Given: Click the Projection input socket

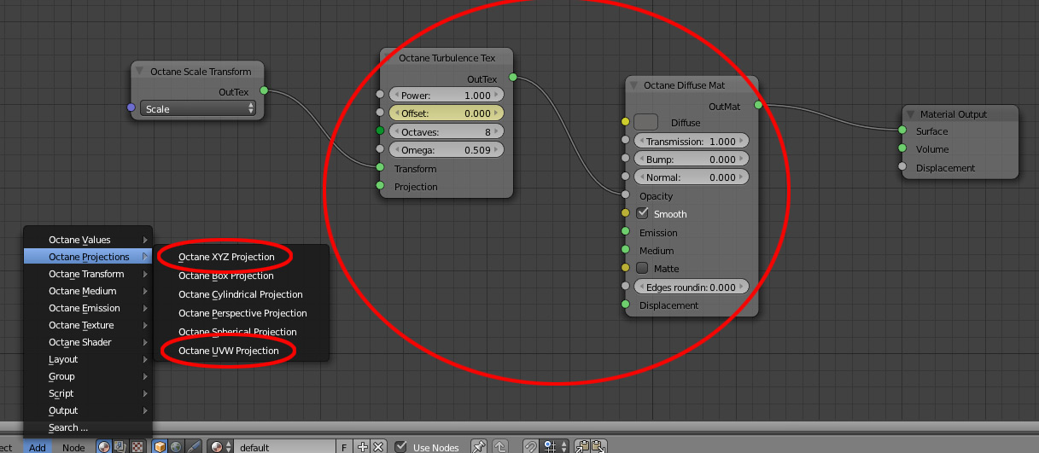Looking at the screenshot, I should click(380, 185).
